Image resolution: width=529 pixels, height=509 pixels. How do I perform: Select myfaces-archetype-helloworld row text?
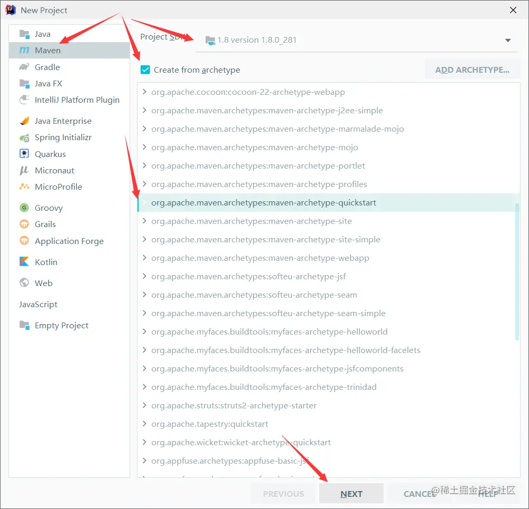click(x=269, y=331)
